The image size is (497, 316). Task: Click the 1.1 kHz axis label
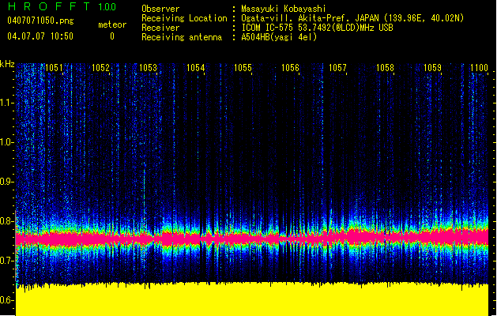coord(7,103)
